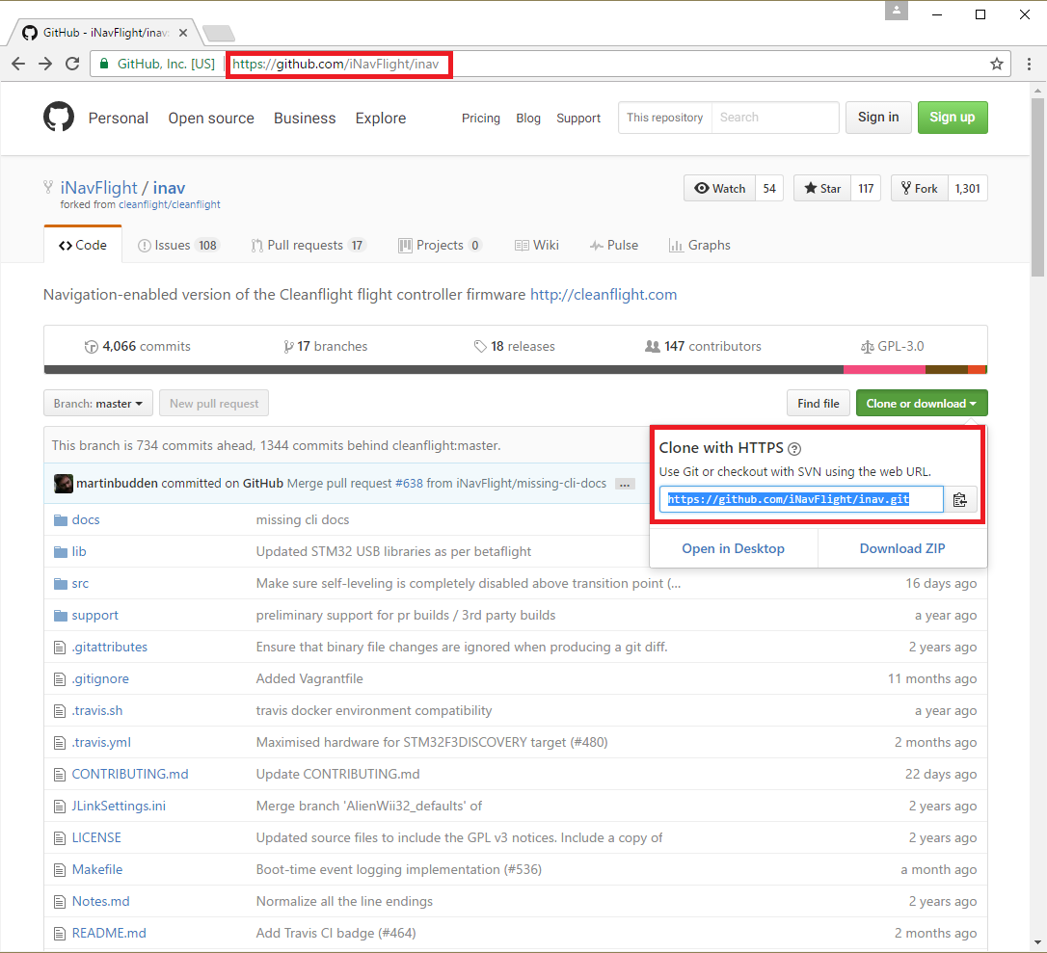
Task: View the 4,066 commits
Action: [138, 346]
